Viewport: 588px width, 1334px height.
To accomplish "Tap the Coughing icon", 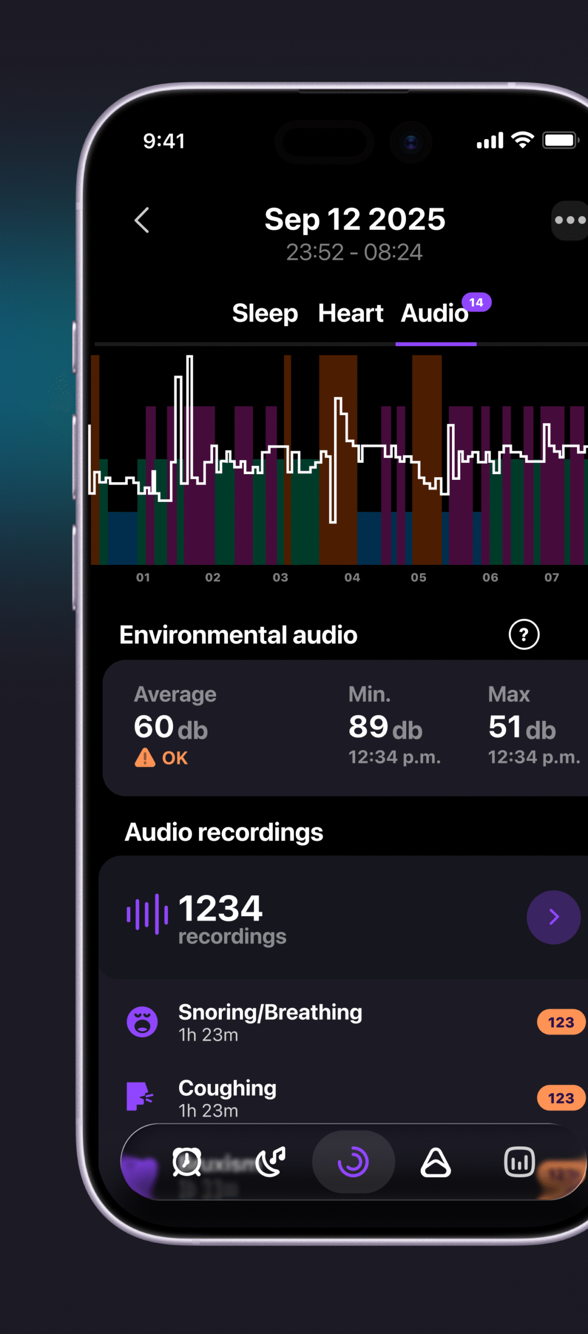I will [x=140, y=1097].
